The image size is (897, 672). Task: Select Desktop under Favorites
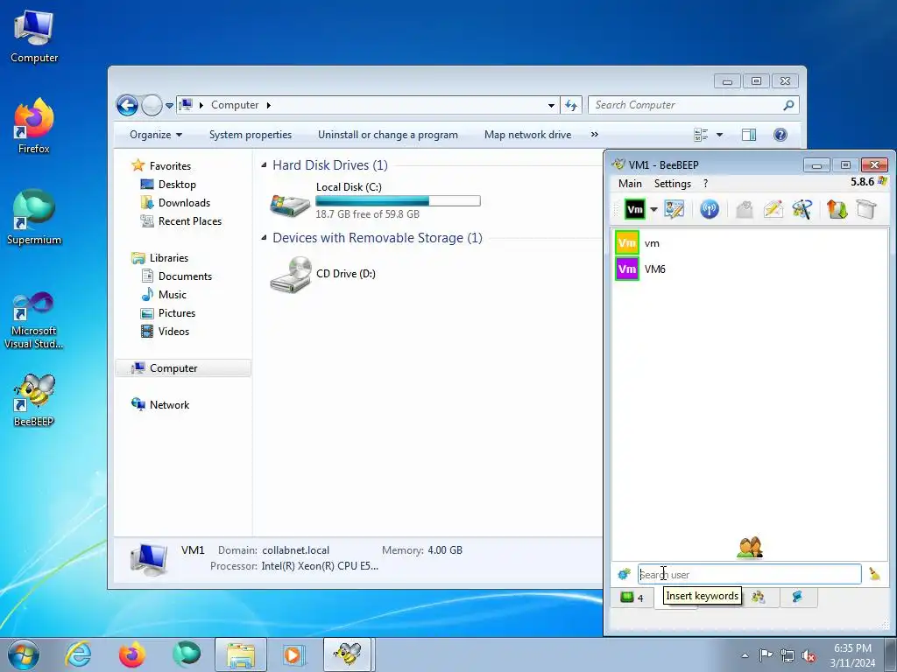point(177,185)
